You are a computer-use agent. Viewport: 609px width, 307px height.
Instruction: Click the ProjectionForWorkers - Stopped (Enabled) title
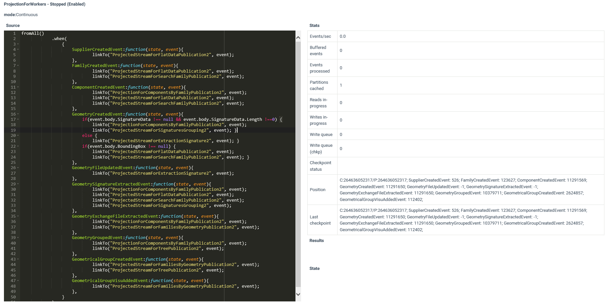coord(45,4)
